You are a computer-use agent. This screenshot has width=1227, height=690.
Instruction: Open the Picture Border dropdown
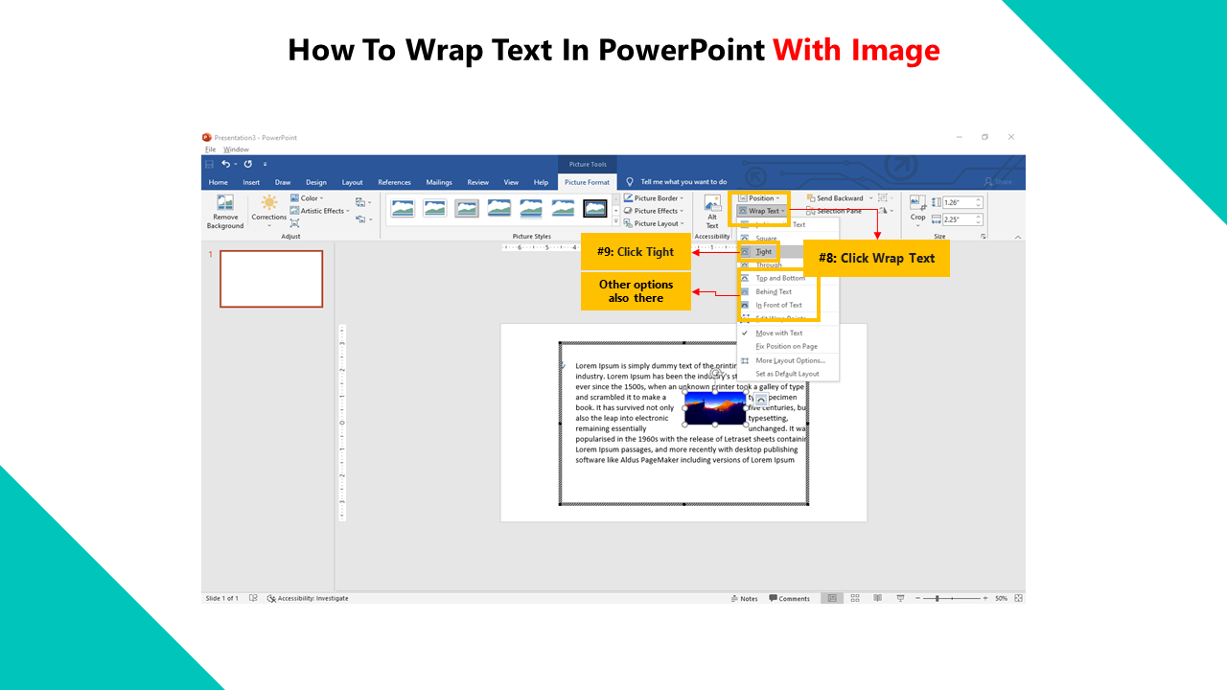pyautogui.click(x=654, y=198)
